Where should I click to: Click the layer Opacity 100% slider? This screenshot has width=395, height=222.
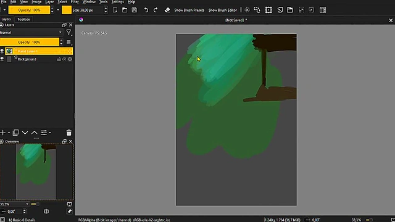click(x=29, y=42)
